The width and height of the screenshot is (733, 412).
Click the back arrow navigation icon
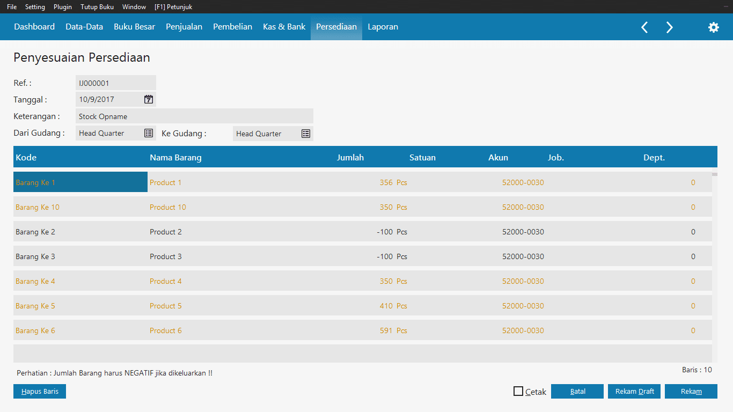click(x=644, y=27)
